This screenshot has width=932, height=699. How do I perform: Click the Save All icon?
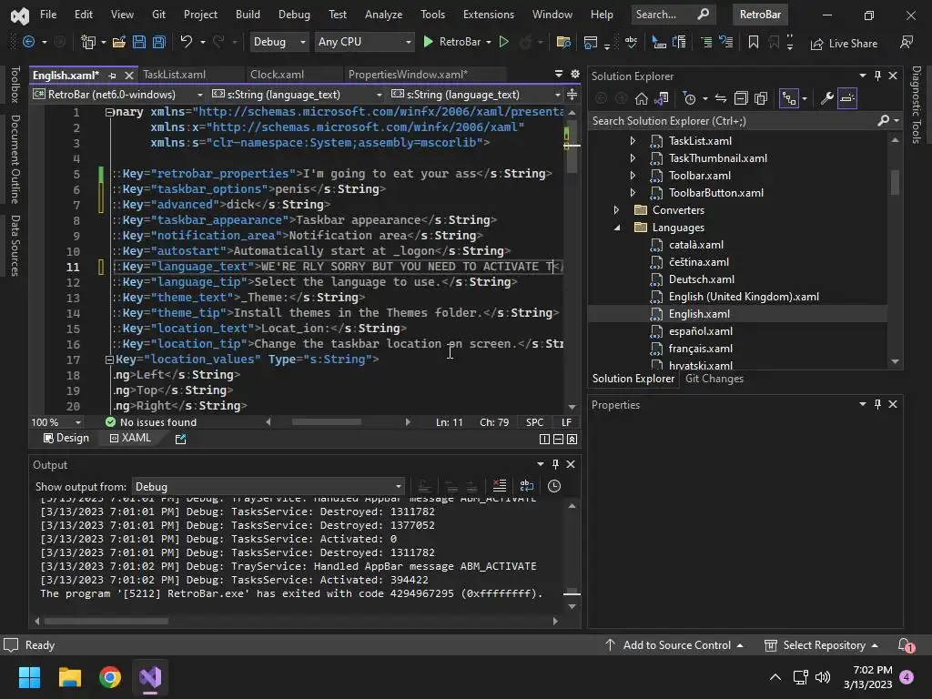[159, 42]
